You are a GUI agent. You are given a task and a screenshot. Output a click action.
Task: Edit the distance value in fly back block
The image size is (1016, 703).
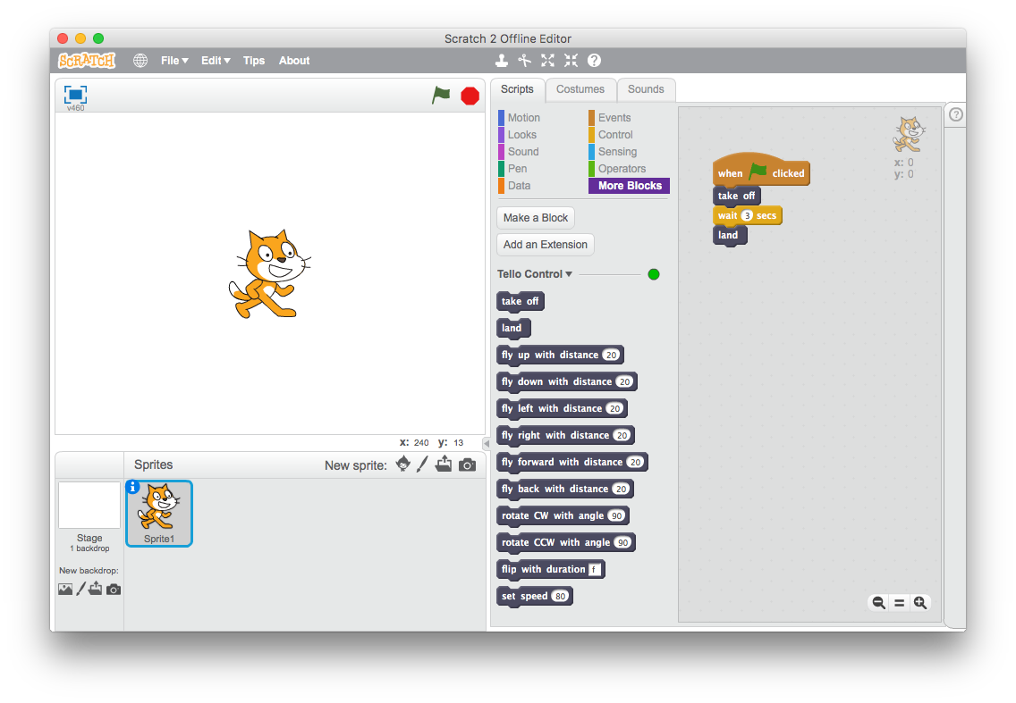tap(622, 489)
